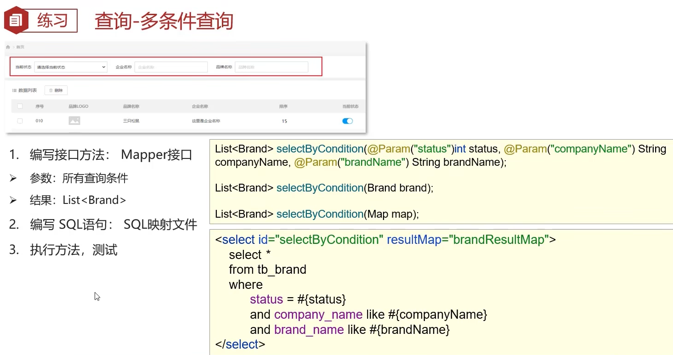Image resolution: width=673 pixels, height=355 pixels.
Task: Click the 练习 label in the header
Action: 52,21
